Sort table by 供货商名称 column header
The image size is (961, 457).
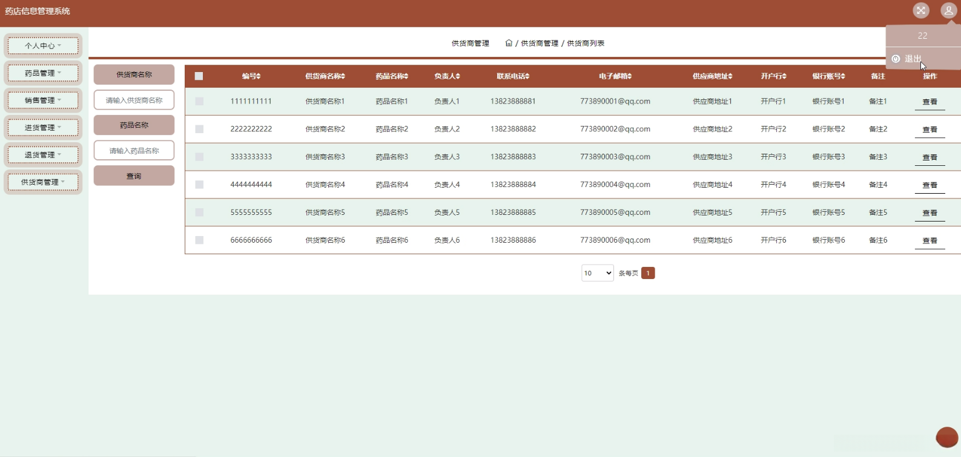[325, 76]
